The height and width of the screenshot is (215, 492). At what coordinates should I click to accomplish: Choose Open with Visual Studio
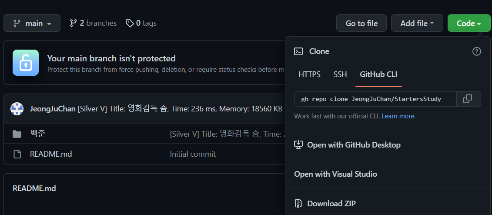[388, 174]
